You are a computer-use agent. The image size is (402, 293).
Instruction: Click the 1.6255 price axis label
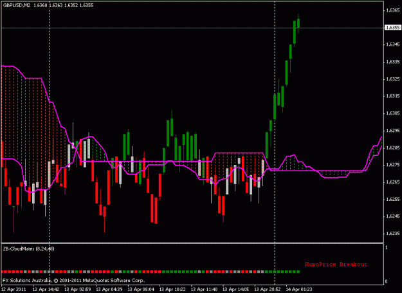pos(393,199)
